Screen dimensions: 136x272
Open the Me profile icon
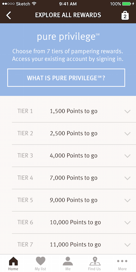tap(68, 261)
